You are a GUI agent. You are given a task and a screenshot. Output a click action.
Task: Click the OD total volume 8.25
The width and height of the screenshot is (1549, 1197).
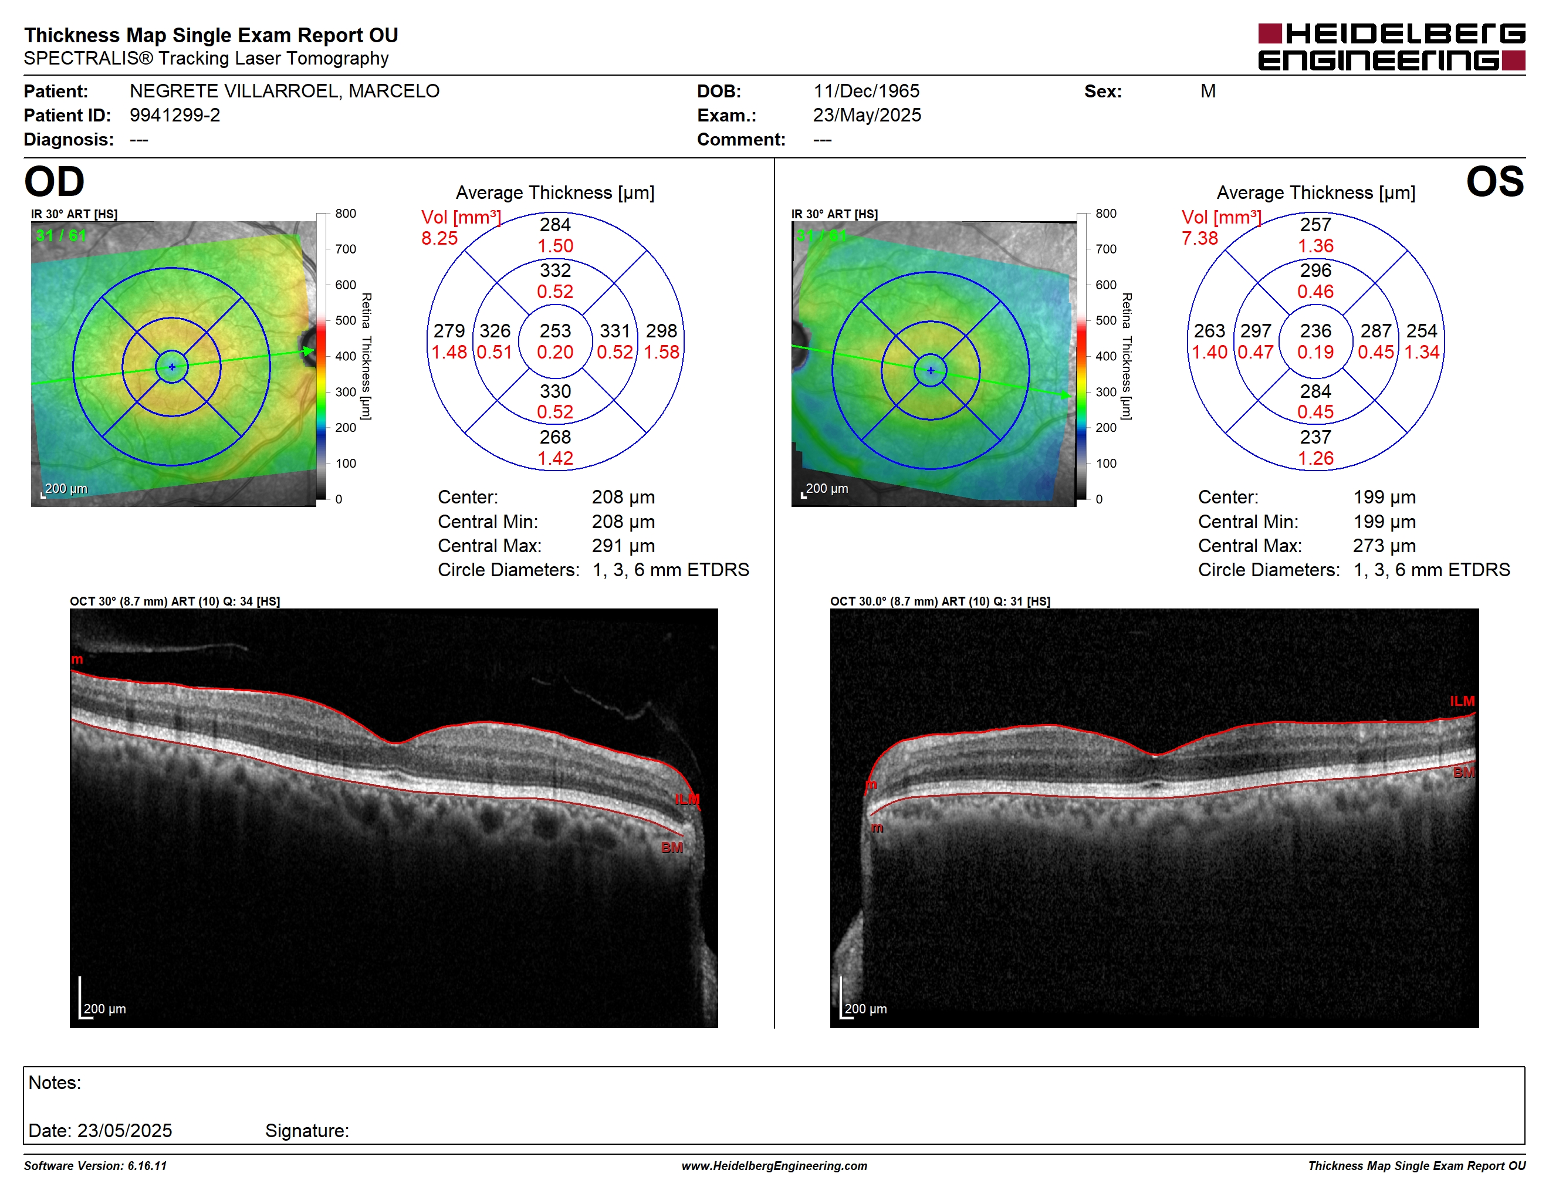(x=439, y=238)
